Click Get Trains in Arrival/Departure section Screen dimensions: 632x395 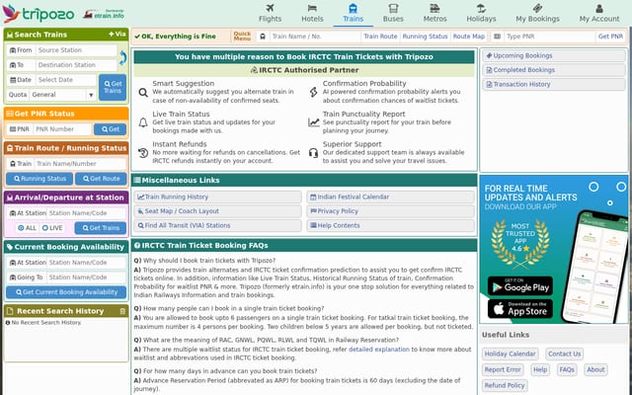pos(101,228)
